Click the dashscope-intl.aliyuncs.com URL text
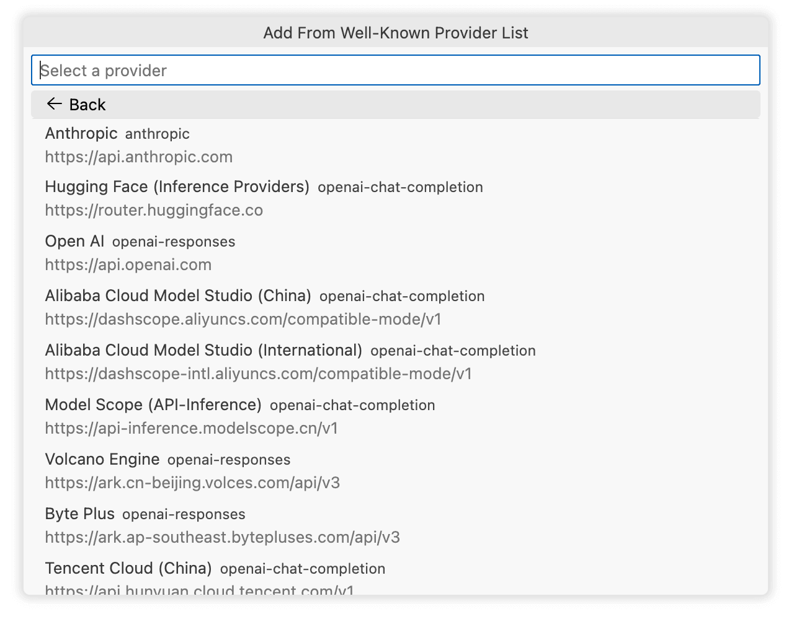The width and height of the screenshot is (794, 622). 259,374
